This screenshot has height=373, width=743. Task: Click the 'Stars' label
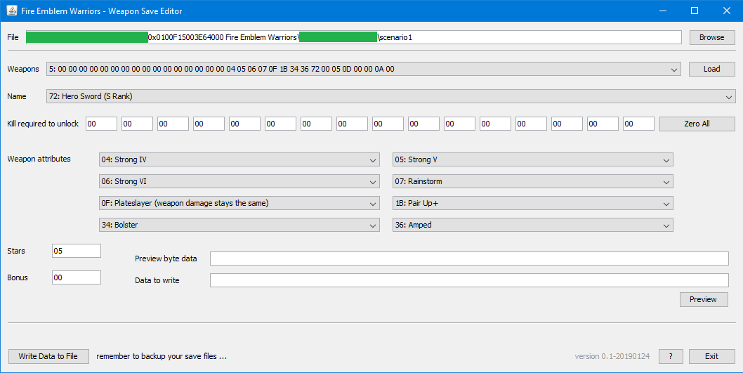(x=16, y=251)
